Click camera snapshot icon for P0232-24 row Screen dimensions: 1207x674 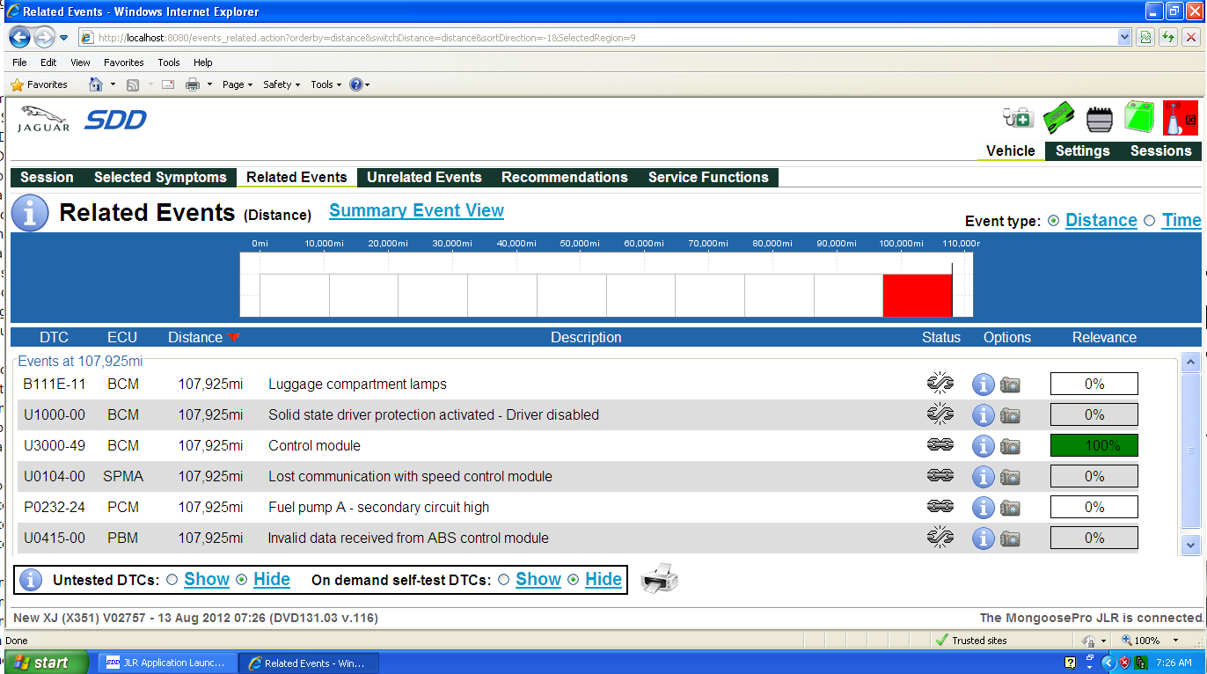[1010, 508]
